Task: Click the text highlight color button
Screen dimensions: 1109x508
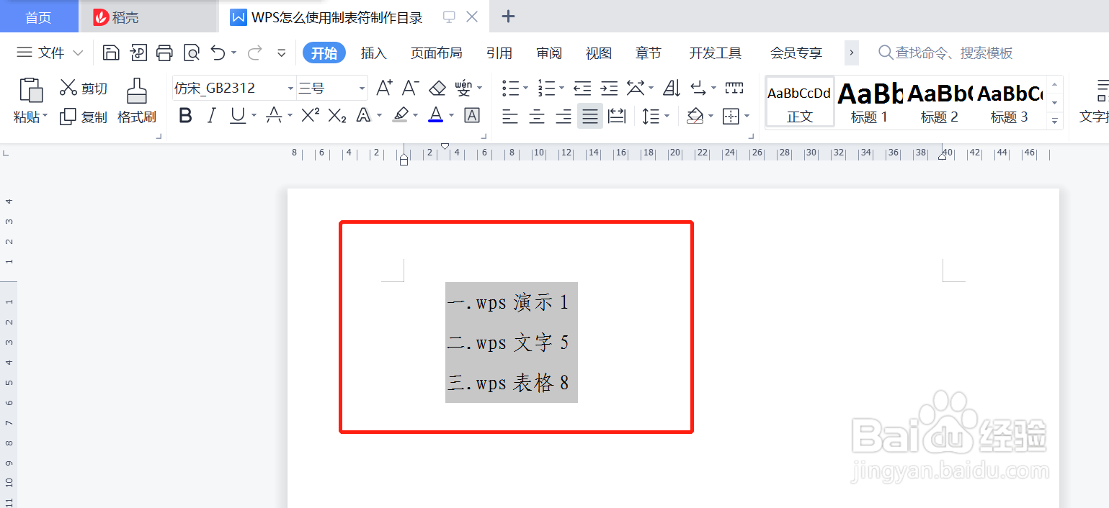Action: coord(400,115)
